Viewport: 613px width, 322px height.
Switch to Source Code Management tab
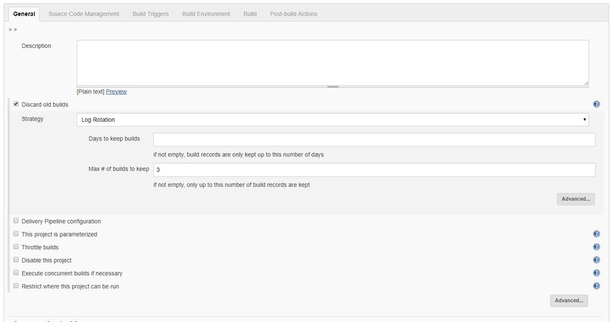coord(84,14)
